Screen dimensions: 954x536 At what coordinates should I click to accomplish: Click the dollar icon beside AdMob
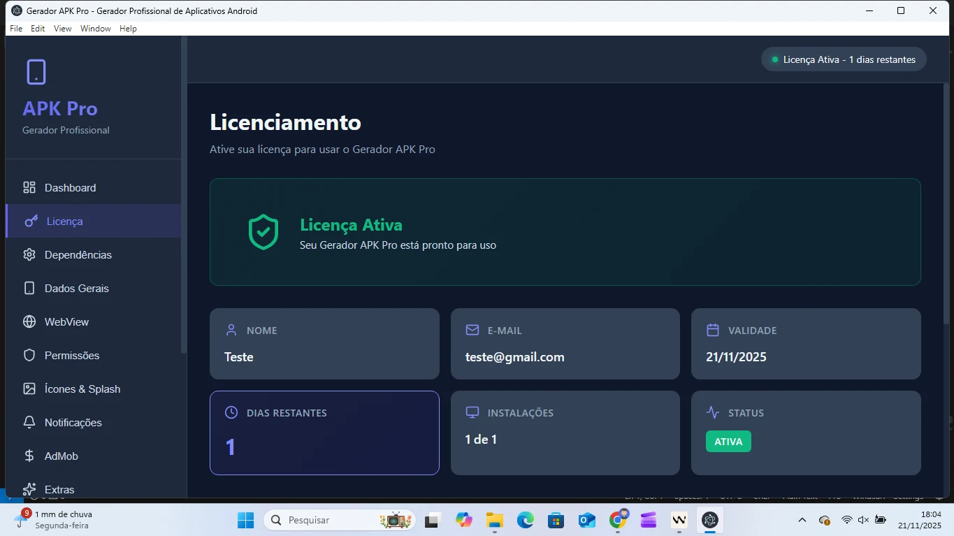pyautogui.click(x=29, y=456)
